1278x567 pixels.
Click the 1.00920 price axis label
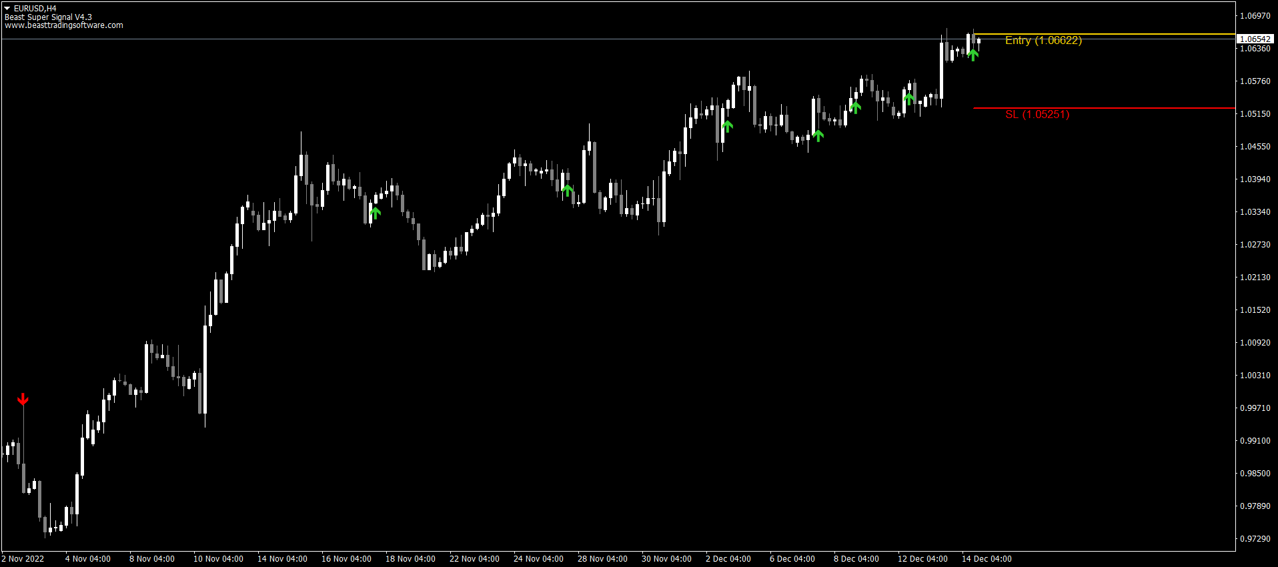click(x=1255, y=343)
